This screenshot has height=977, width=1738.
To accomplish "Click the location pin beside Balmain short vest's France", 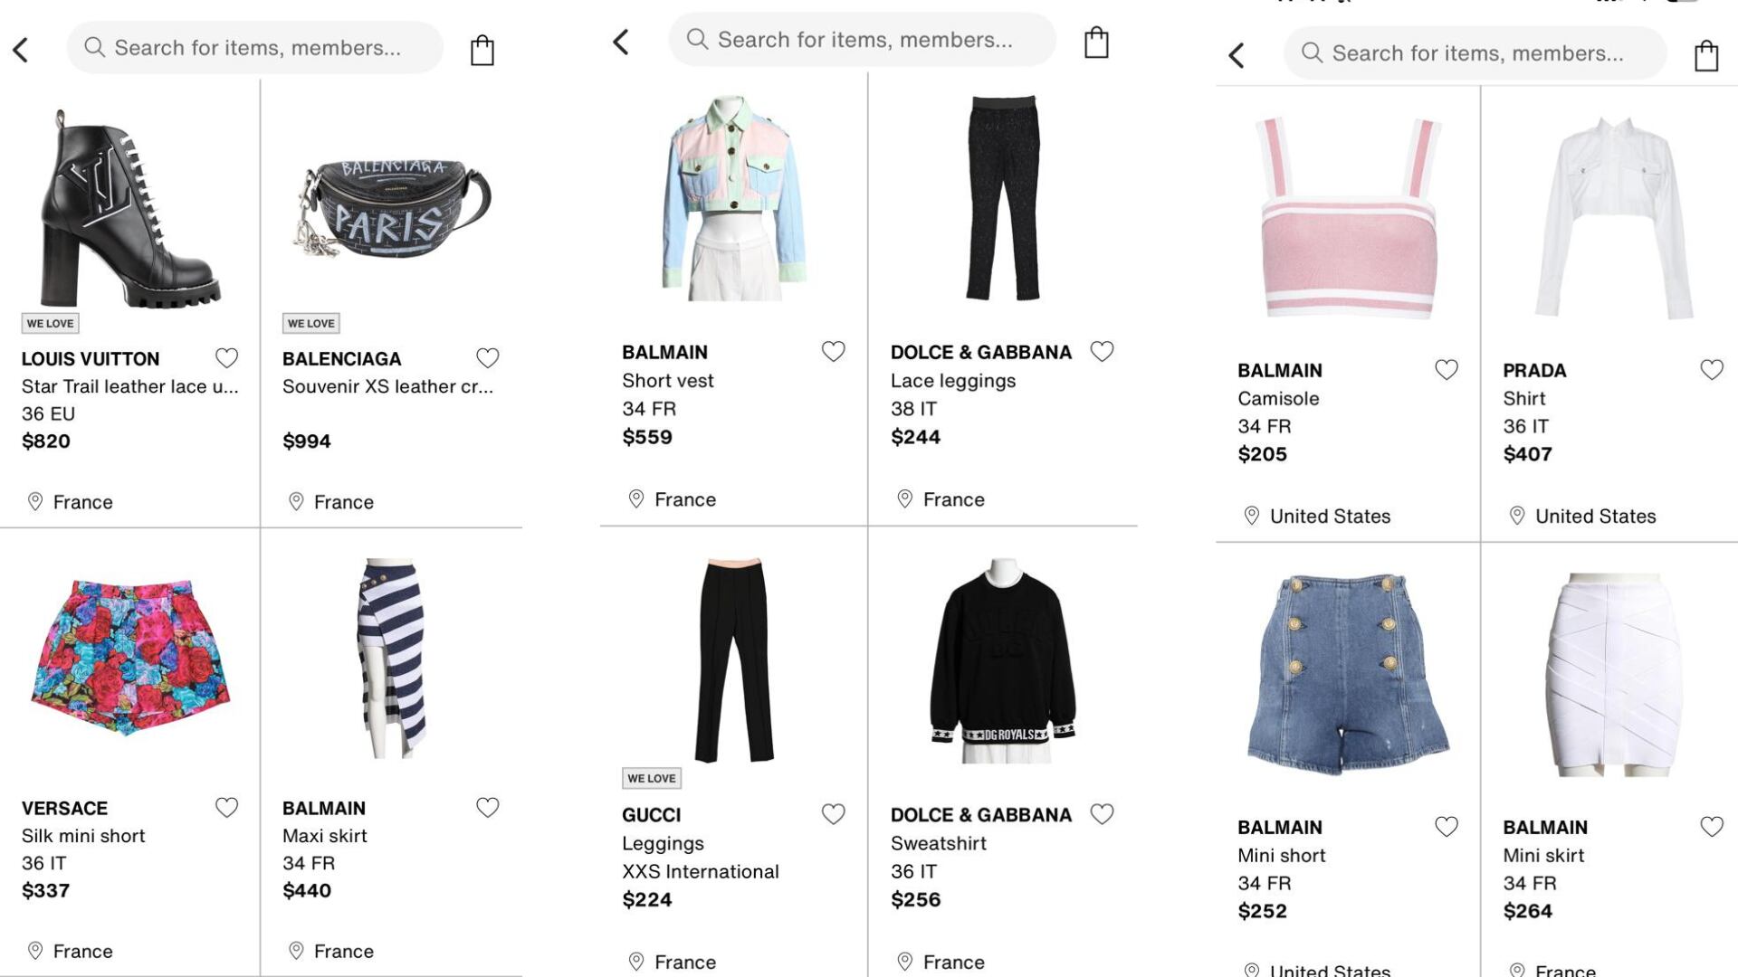I will (635, 498).
